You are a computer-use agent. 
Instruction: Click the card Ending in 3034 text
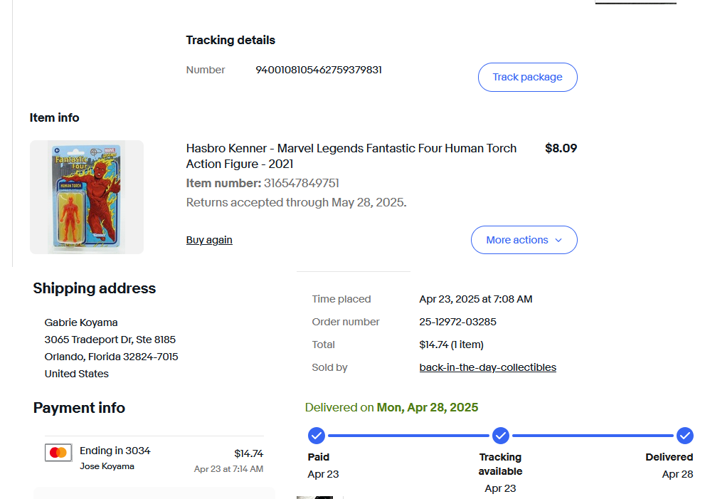pos(115,451)
